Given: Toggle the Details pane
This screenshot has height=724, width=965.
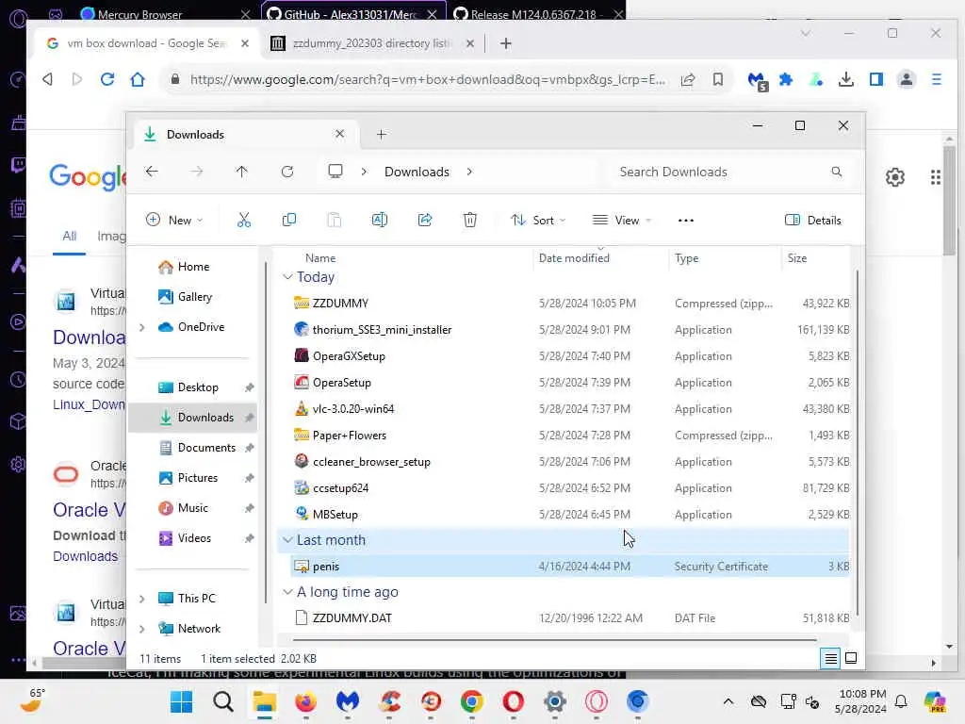Looking at the screenshot, I should pyautogui.click(x=812, y=220).
